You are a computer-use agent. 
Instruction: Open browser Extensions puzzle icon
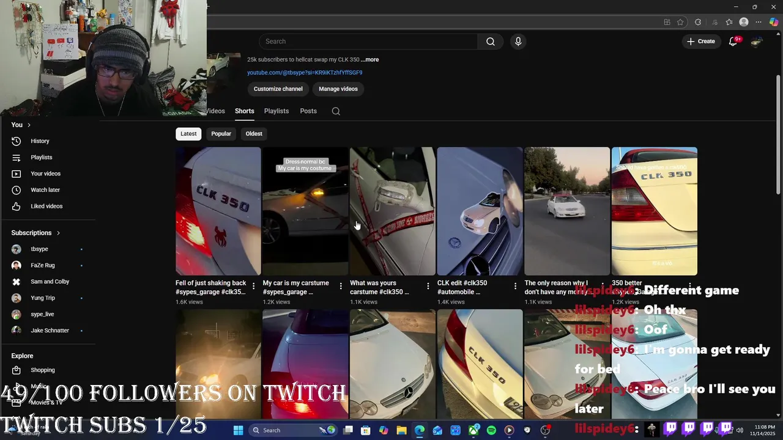tap(698, 22)
